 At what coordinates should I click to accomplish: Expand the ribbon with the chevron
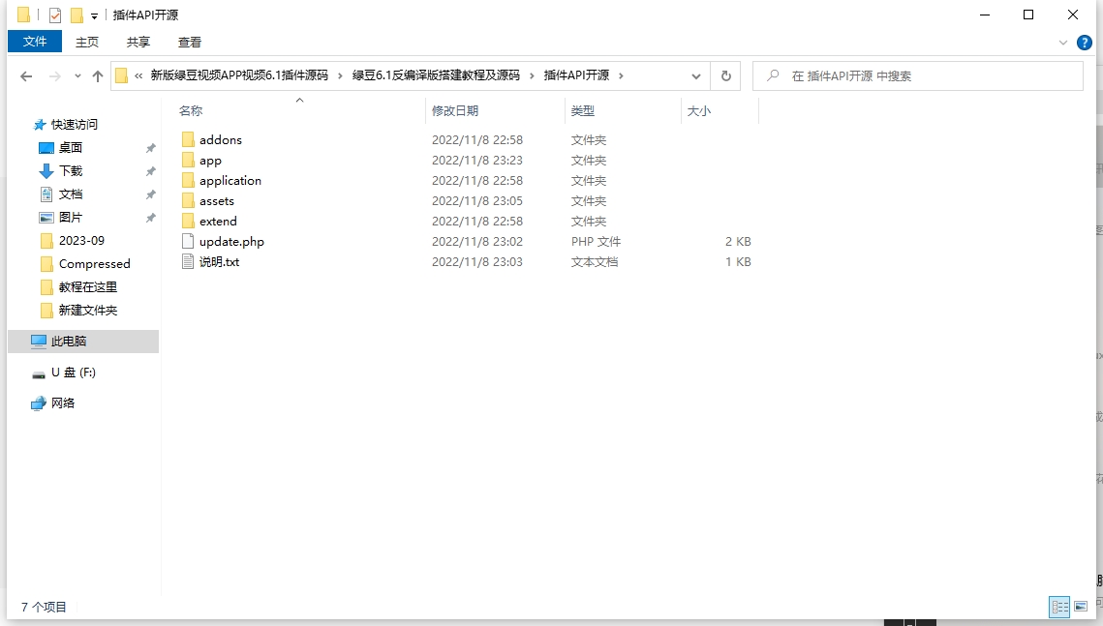click(1063, 43)
